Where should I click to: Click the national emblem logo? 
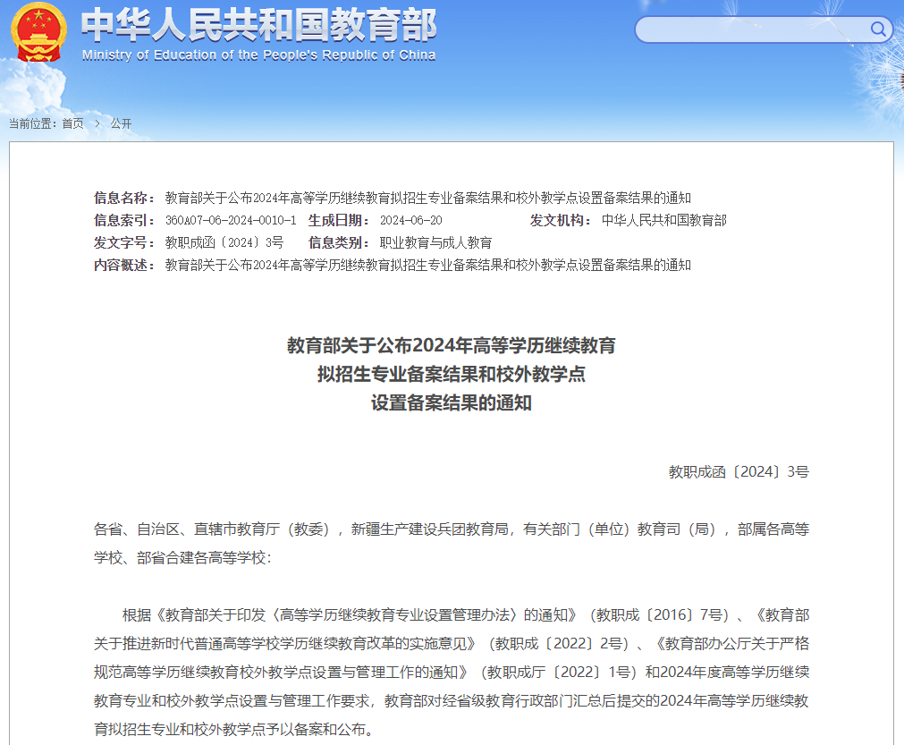click(38, 32)
